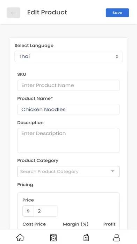Click the Margin (%) label
This screenshot has height=244, width=137.
pos(76,224)
